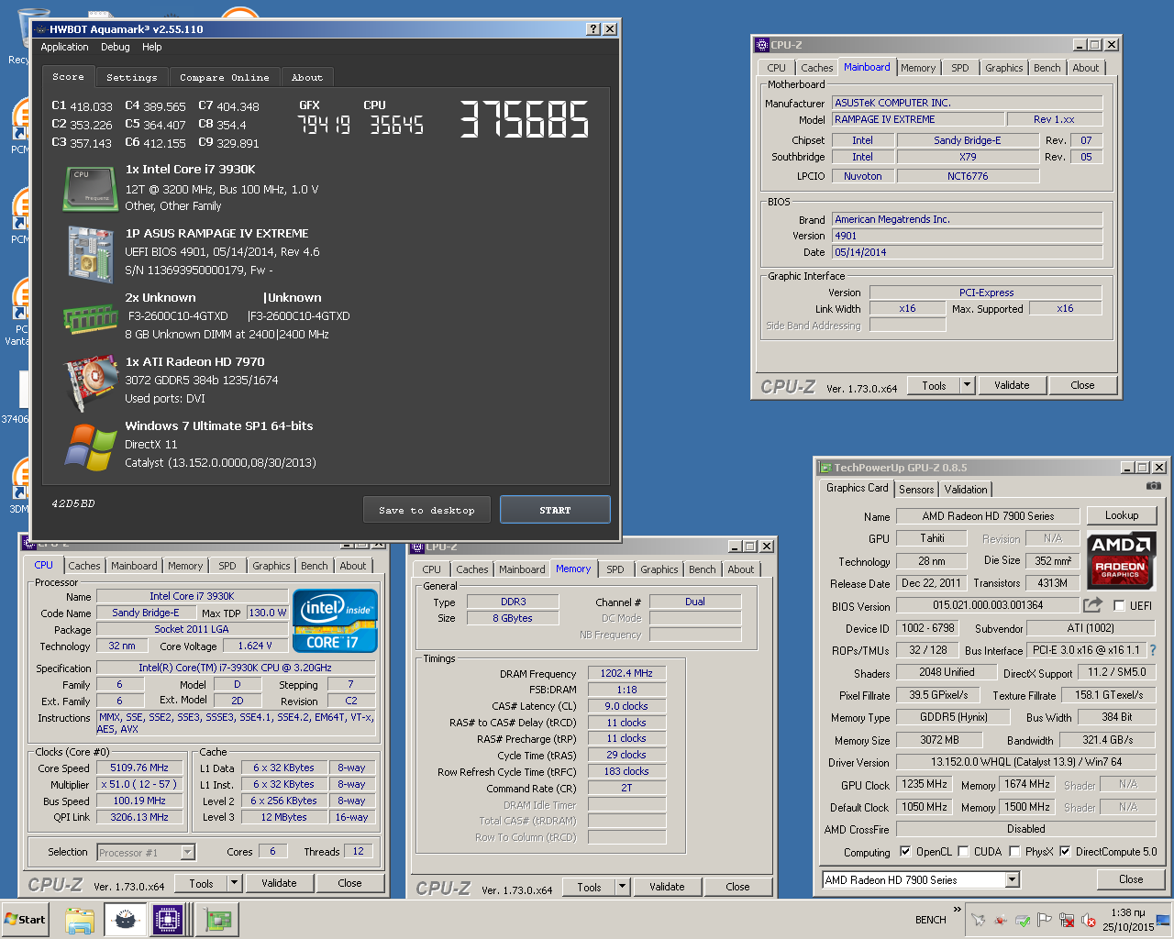Click the Windows logo icon in Aquamark
Viewport: 1174px width, 939px height.
coord(91,447)
